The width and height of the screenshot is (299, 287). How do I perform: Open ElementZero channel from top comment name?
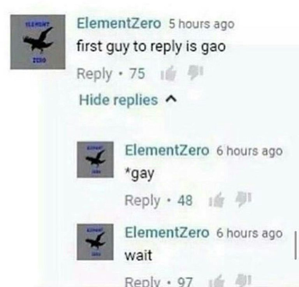pyautogui.click(x=119, y=24)
